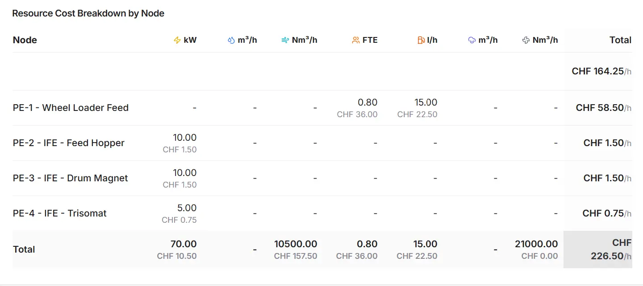Click the Resource Cost Breakdown by Node heading
This screenshot has height=286, width=643.
click(88, 13)
